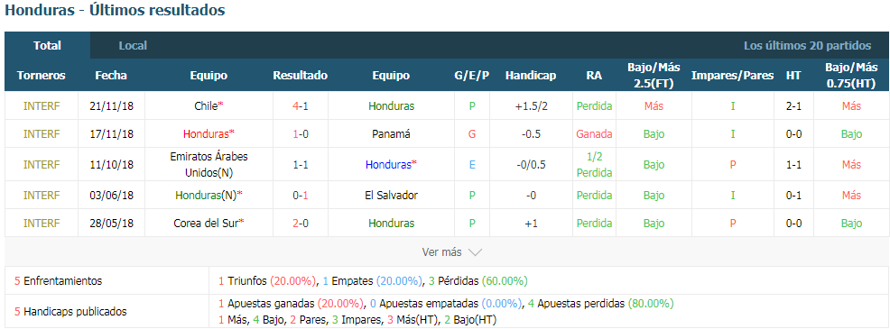The image size is (890, 329).
Task: Click the Impares/Pares column header
Action: point(732,76)
